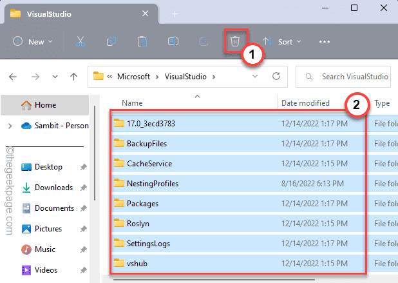Image resolution: width=398 pixels, height=283 pixels.
Task: Open the Sort dropdown menu
Action: (281, 41)
